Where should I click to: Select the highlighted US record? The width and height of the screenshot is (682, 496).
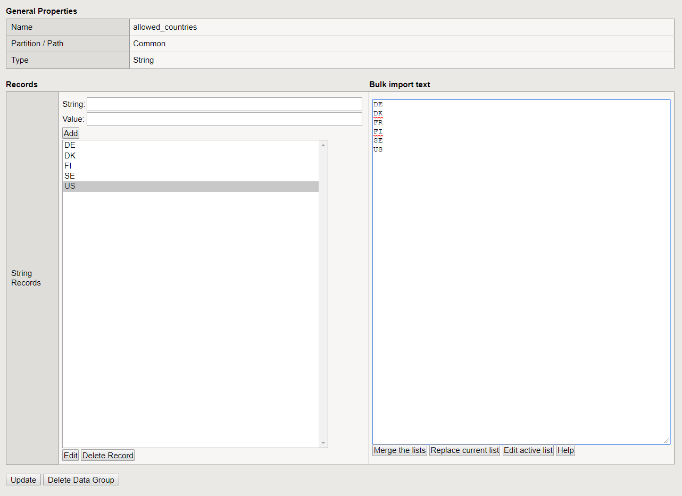point(190,186)
